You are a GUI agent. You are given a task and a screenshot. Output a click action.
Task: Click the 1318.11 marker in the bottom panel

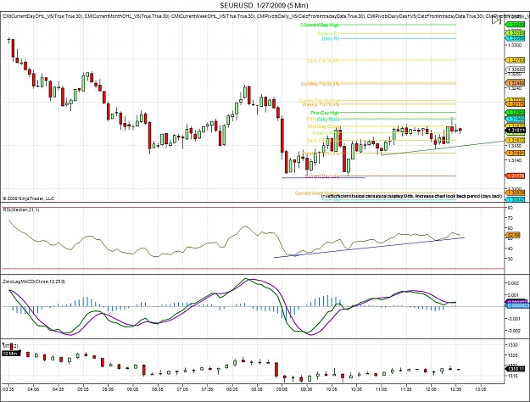tap(515, 369)
